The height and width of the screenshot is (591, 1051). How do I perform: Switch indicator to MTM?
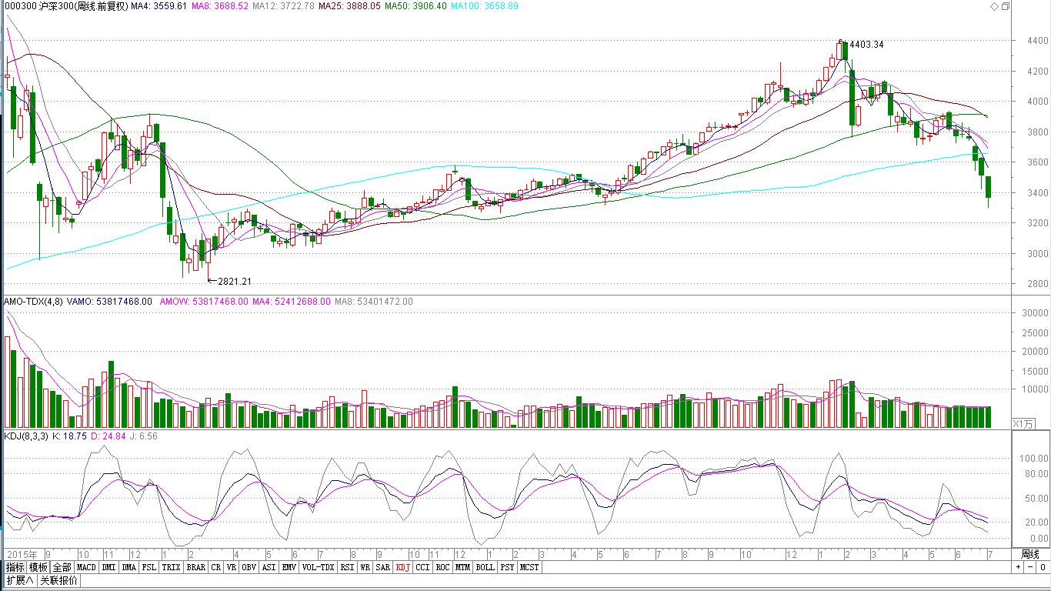point(462,567)
